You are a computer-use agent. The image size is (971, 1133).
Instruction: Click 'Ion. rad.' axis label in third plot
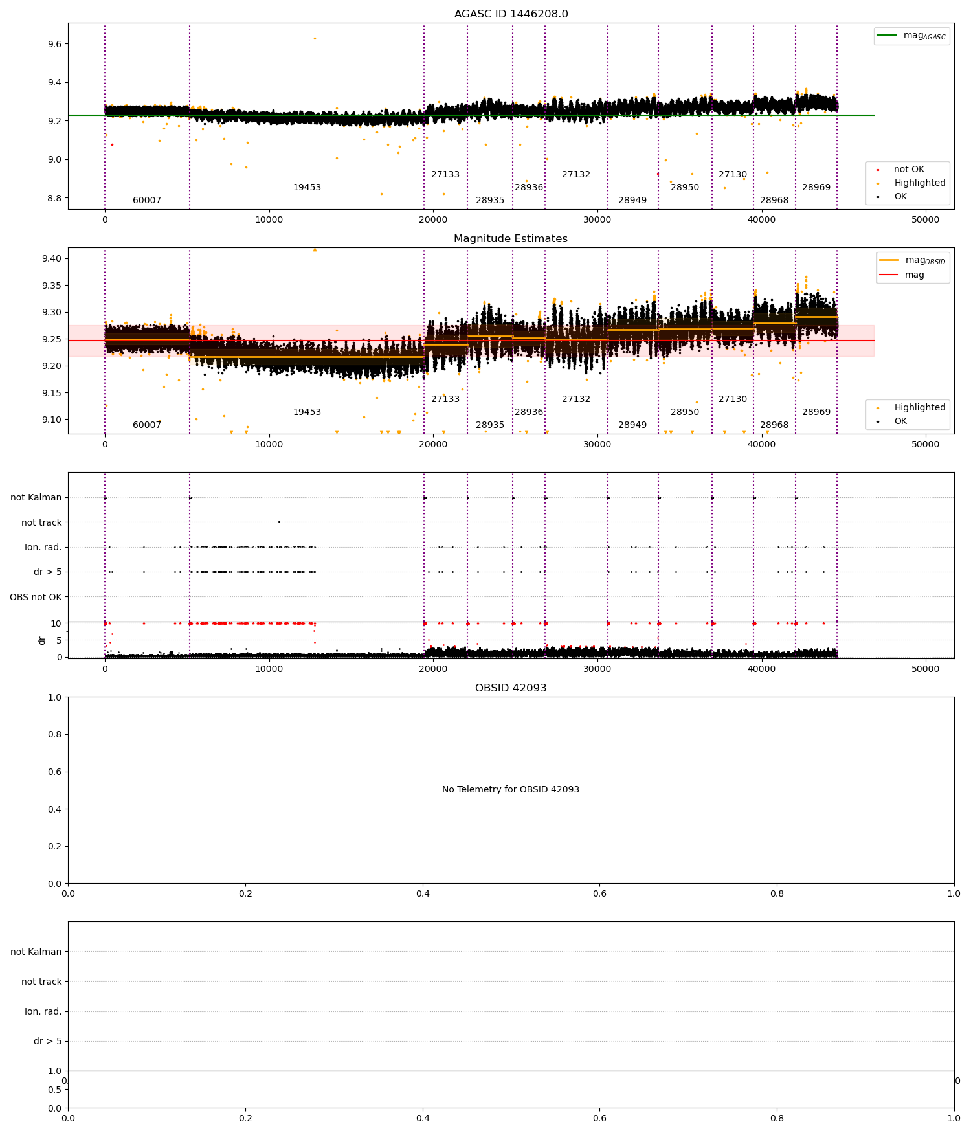pyautogui.click(x=43, y=547)
